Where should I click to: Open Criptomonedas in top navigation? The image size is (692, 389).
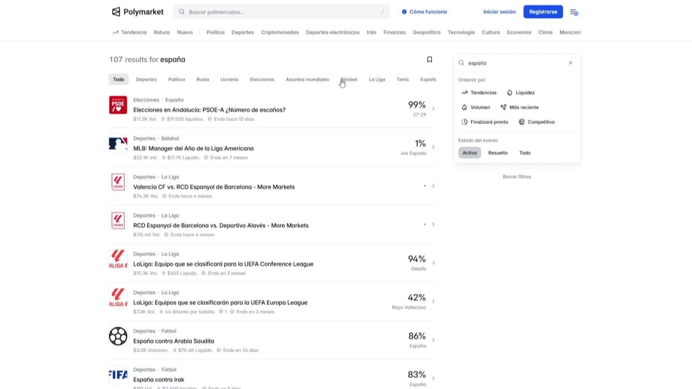tap(280, 32)
